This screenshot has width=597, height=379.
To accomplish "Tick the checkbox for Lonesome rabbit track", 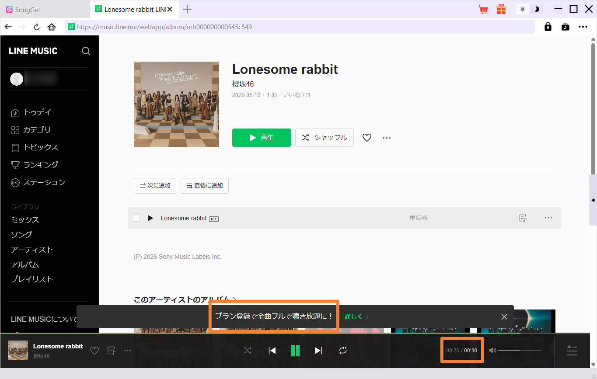I will point(136,218).
